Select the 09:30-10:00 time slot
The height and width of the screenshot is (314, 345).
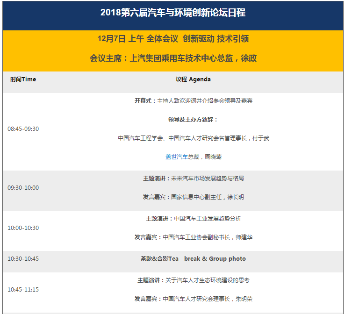(23, 188)
